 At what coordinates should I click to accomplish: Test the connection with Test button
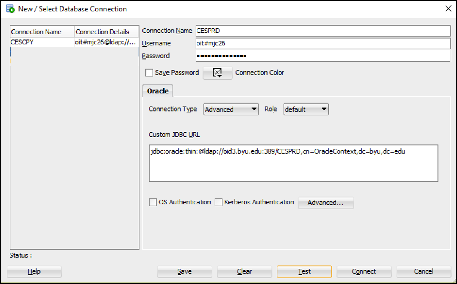[x=304, y=271]
